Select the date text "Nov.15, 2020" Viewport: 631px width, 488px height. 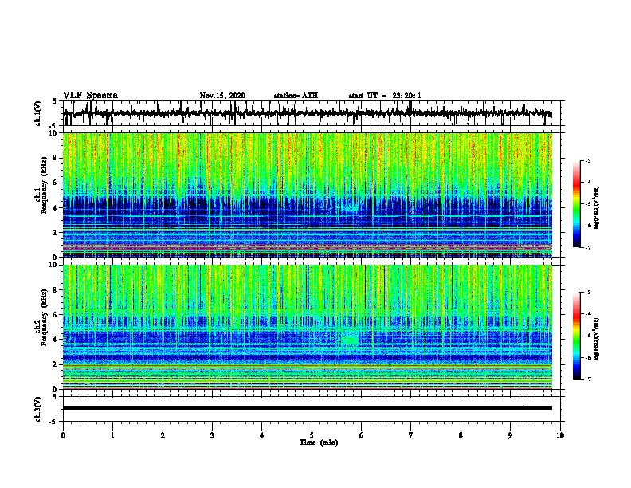click(222, 96)
